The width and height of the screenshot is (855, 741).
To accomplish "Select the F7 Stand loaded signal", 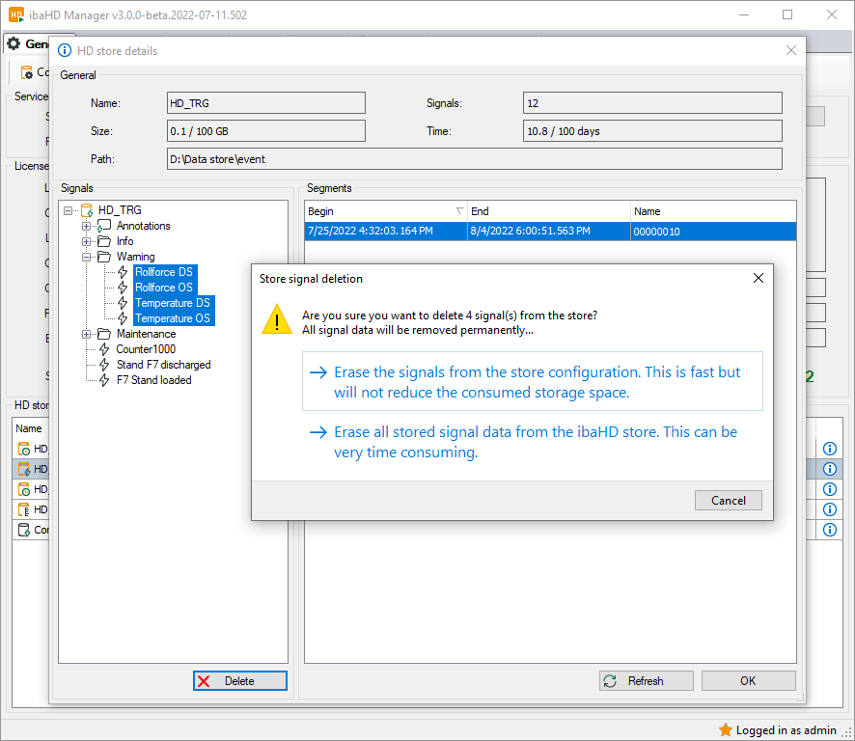I will pyautogui.click(x=153, y=380).
